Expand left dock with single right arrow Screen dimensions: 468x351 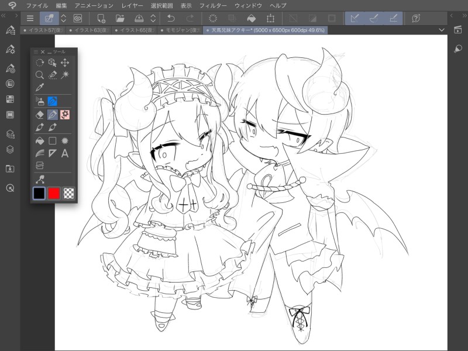pos(16,16)
